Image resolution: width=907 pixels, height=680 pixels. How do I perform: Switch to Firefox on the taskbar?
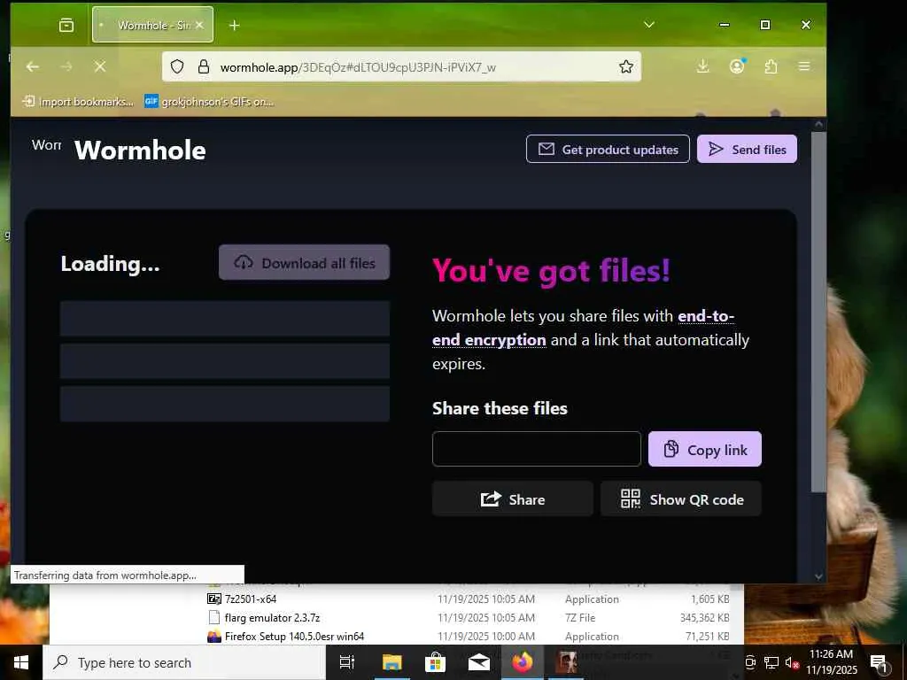(523, 662)
